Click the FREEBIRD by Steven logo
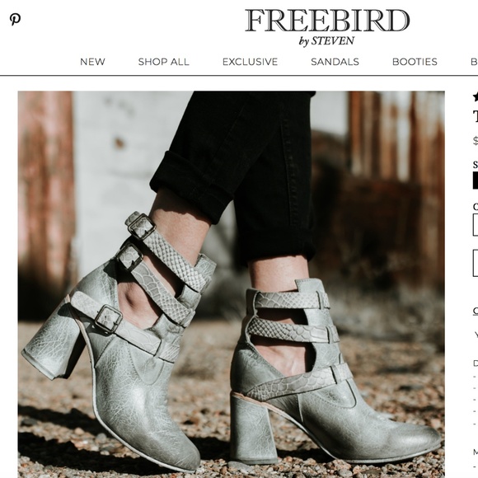478x478 pixels. pos(327,27)
